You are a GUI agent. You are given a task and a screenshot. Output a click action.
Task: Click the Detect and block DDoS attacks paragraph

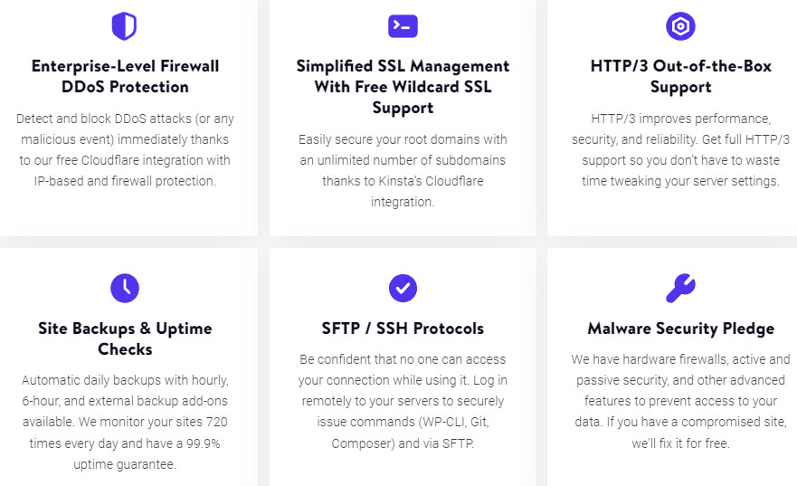click(125, 150)
